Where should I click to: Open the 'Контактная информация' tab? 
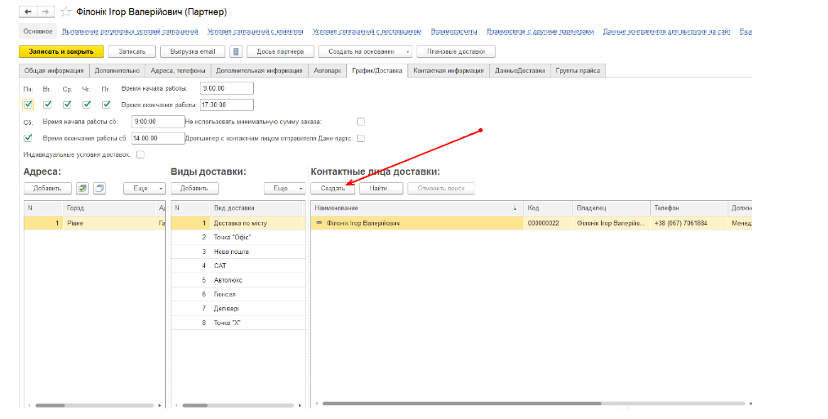(448, 71)
